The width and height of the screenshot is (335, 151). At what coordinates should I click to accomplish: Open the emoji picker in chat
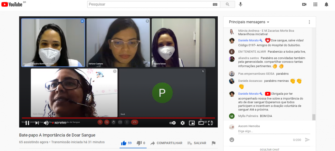pyautogui.click(x=232, y=140)
